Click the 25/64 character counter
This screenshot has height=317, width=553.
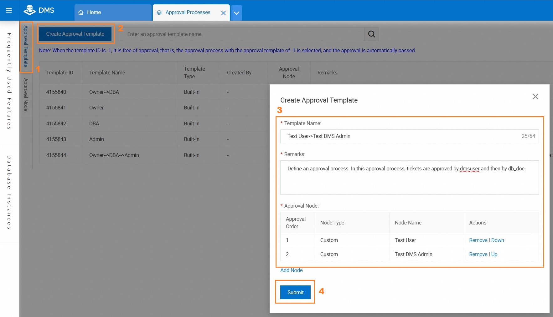click(528, 136)
